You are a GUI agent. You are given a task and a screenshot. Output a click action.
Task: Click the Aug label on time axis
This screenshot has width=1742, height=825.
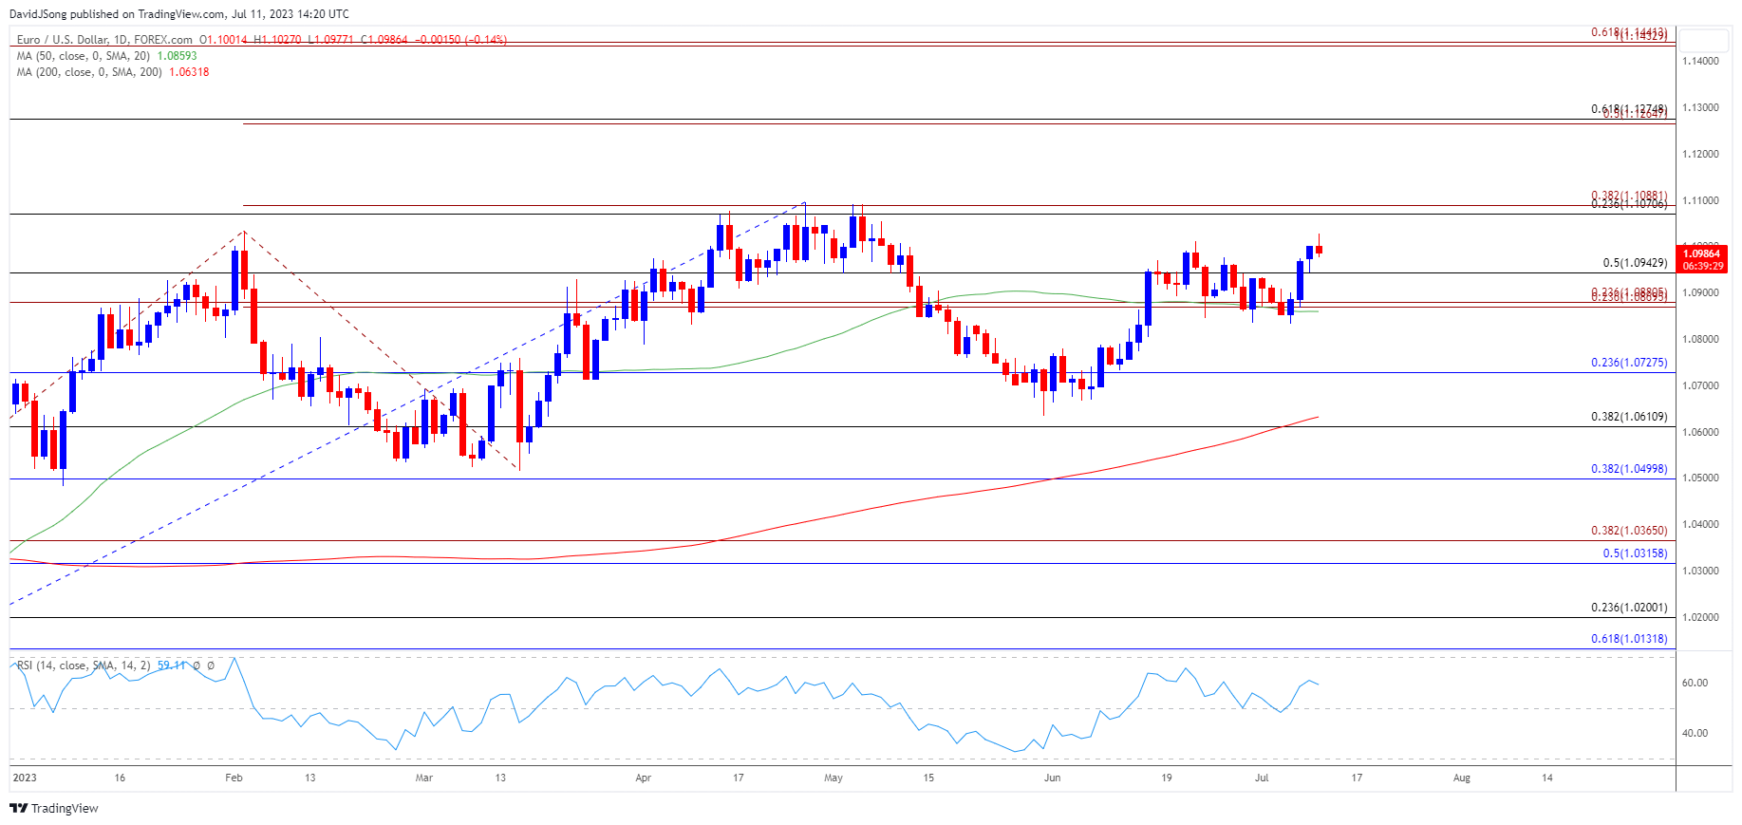[x=1462, y=778]
